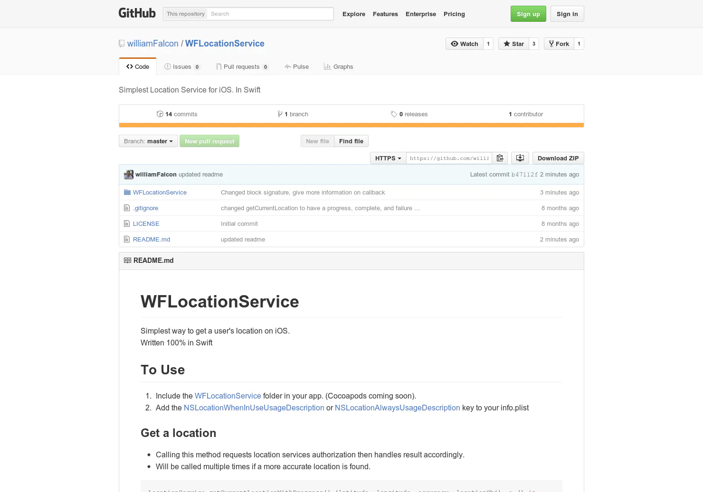Open the Pulse tab
Image resolution: width=703 pixels, height=492 pixels.
pyautogui.click(x=296, y=66)
